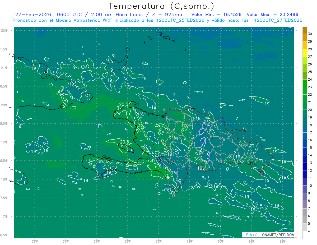Pick the legend swatch between 23 and 24

[x=305, y=83]
